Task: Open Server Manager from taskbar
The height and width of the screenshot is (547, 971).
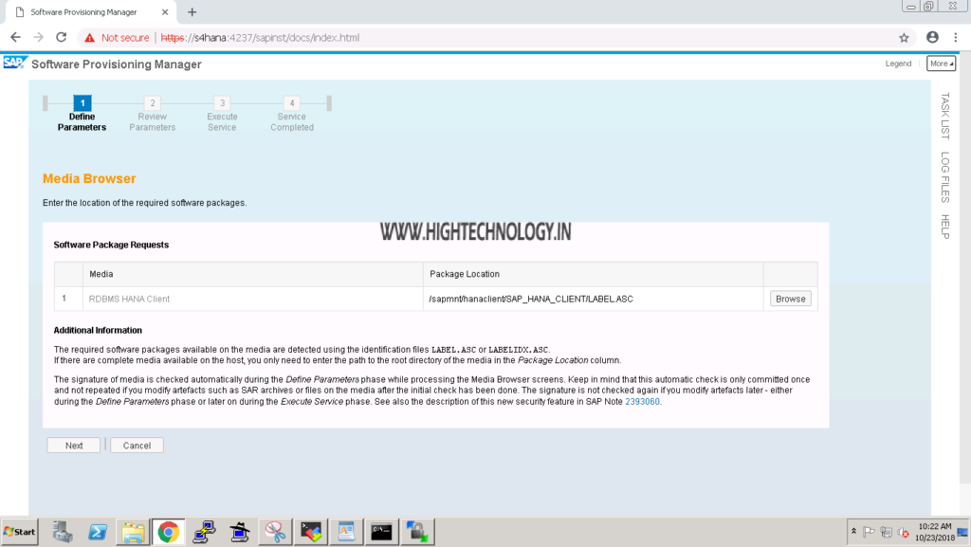Action: (x=62, y=532)
